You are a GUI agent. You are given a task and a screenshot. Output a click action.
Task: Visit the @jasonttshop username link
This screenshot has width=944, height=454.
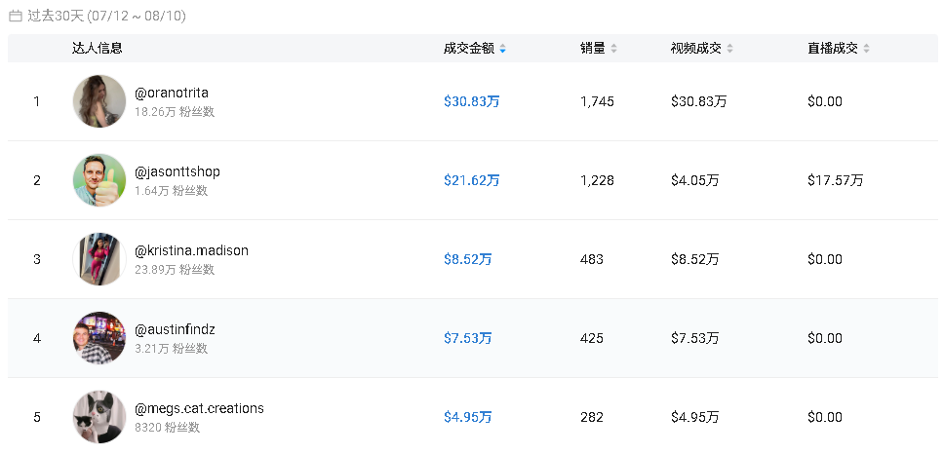pyautogui.click(x=177, y=171)
